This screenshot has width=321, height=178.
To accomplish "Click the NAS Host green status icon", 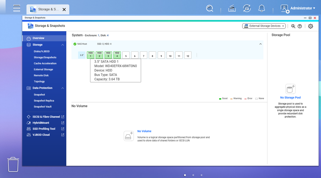I will (x=75, y=44).
